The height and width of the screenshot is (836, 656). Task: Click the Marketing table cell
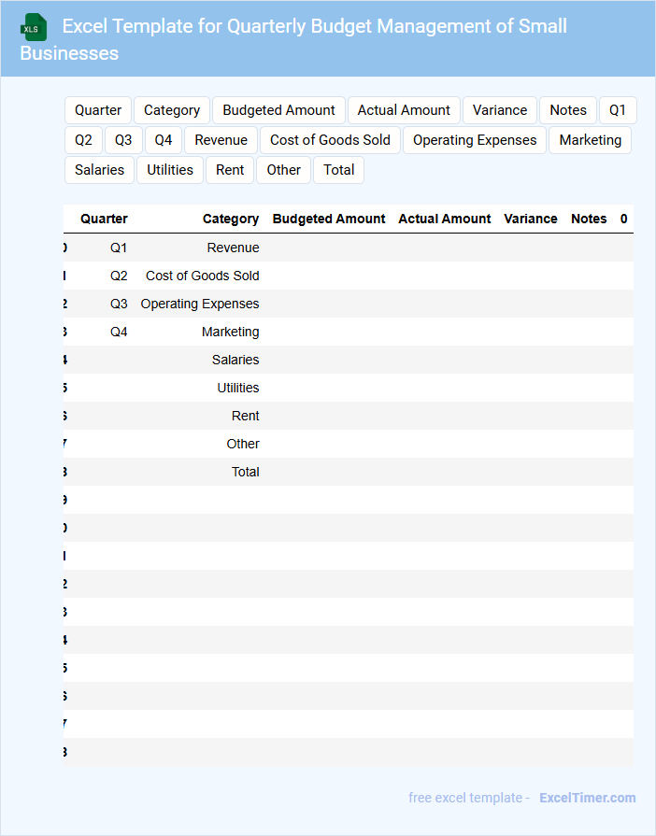[231, 333]
